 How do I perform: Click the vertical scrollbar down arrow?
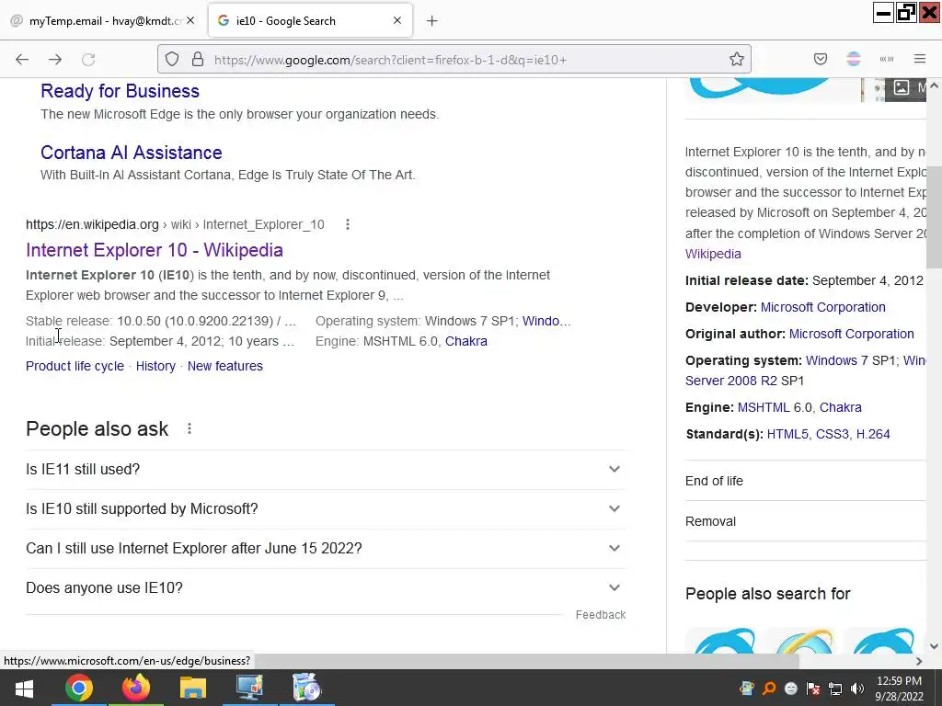coord(935,646)
